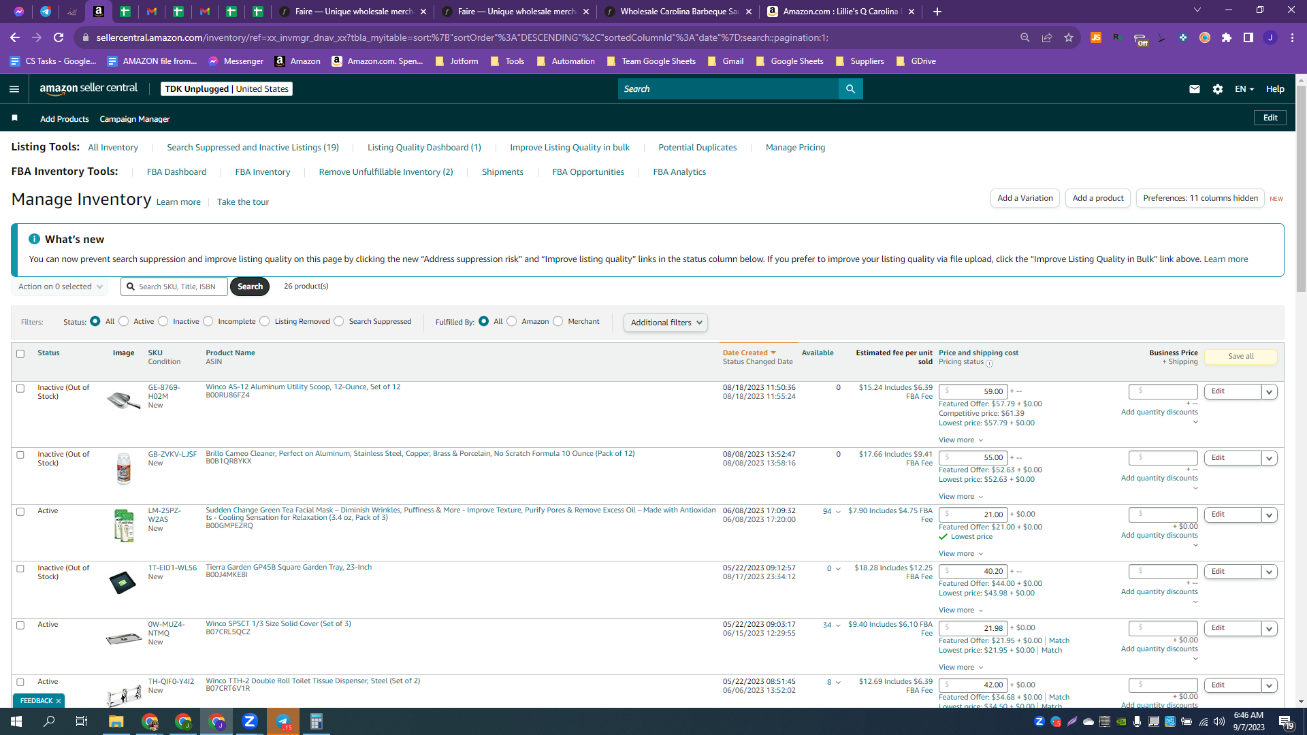
Task: Open Windows taskbar search
Action: coord(49,721)
